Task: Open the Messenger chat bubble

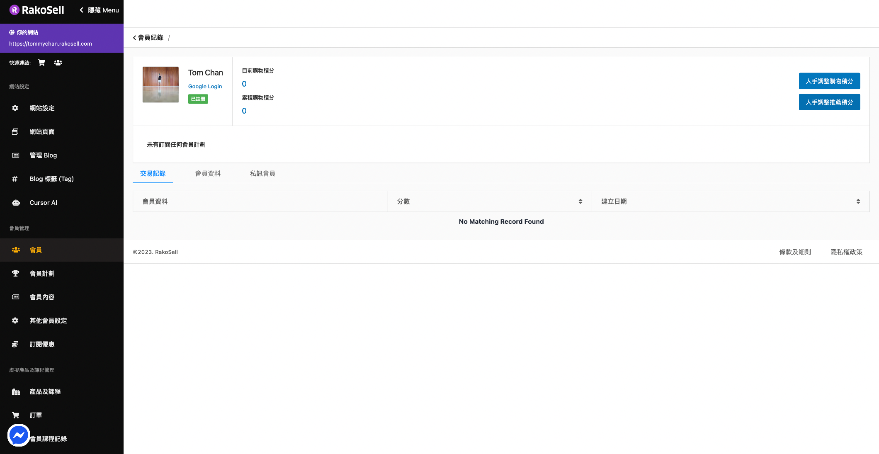Action: click(x=19, y=435)
